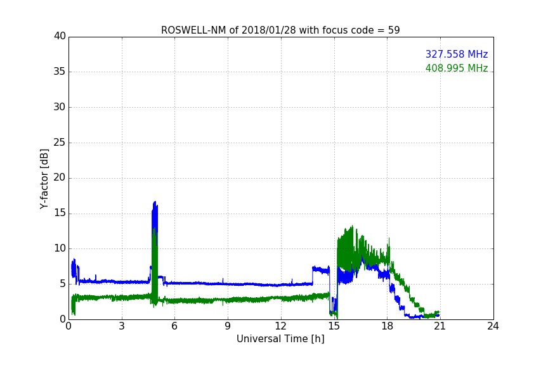Click the y-axis tick label 40

(60, 36)
